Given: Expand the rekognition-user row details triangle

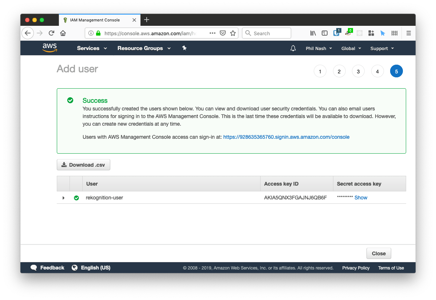Looking at the screenshot, I should coord(63,198).
